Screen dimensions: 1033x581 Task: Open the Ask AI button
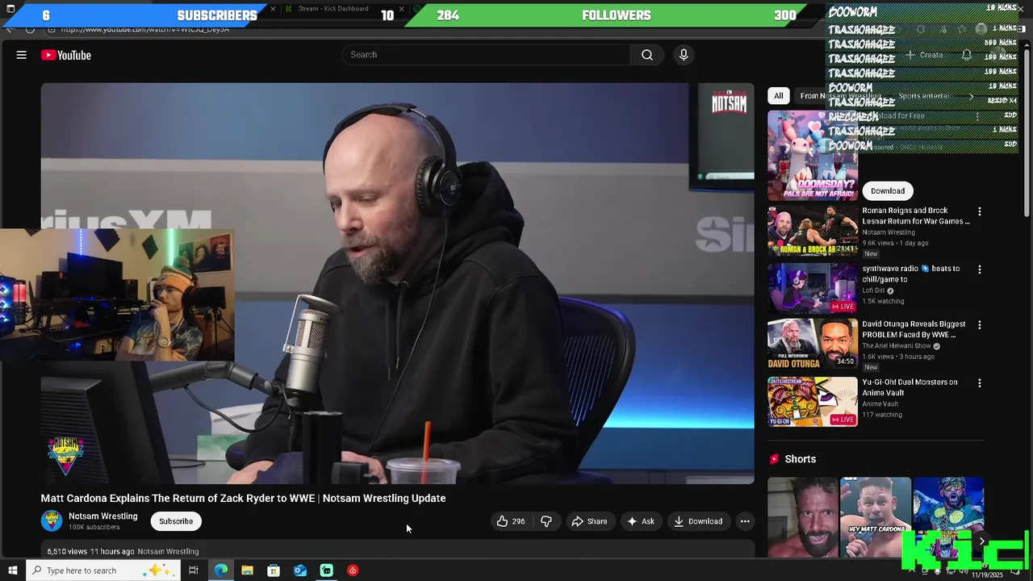(641, 521)
